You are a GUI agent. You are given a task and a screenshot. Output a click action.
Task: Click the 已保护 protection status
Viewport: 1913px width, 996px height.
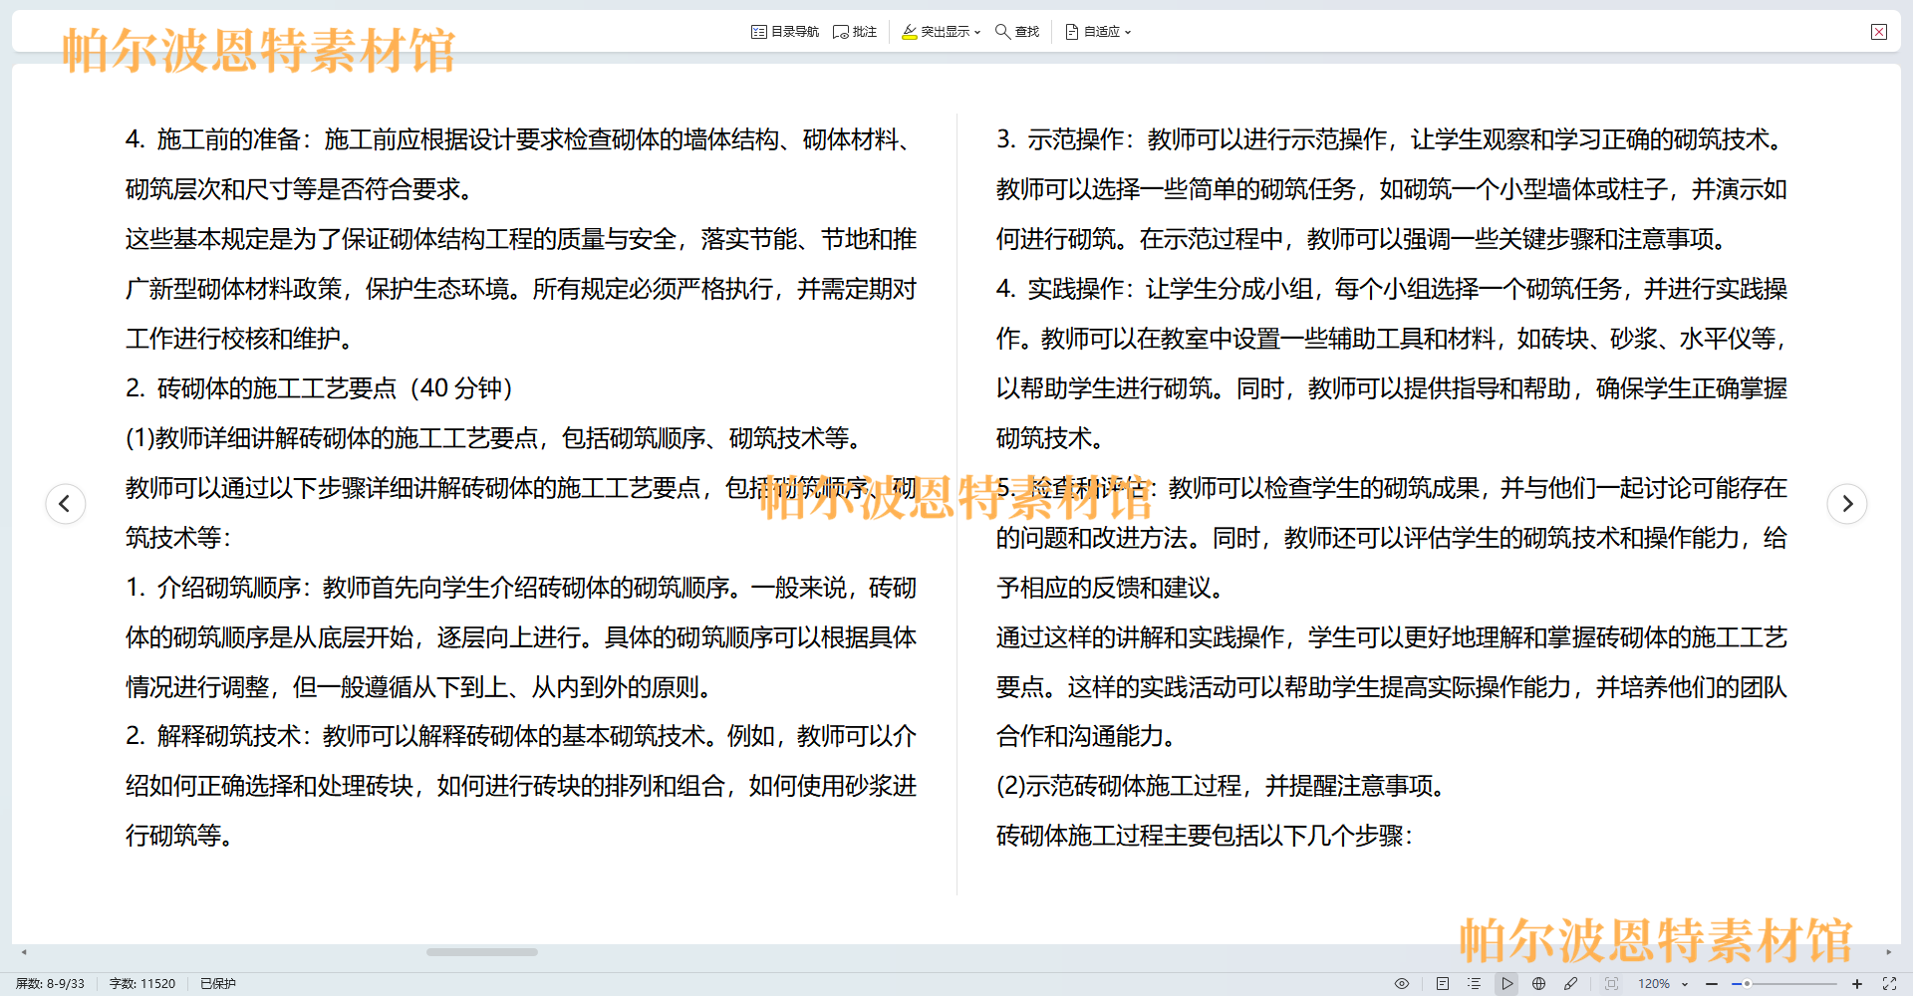218,983
